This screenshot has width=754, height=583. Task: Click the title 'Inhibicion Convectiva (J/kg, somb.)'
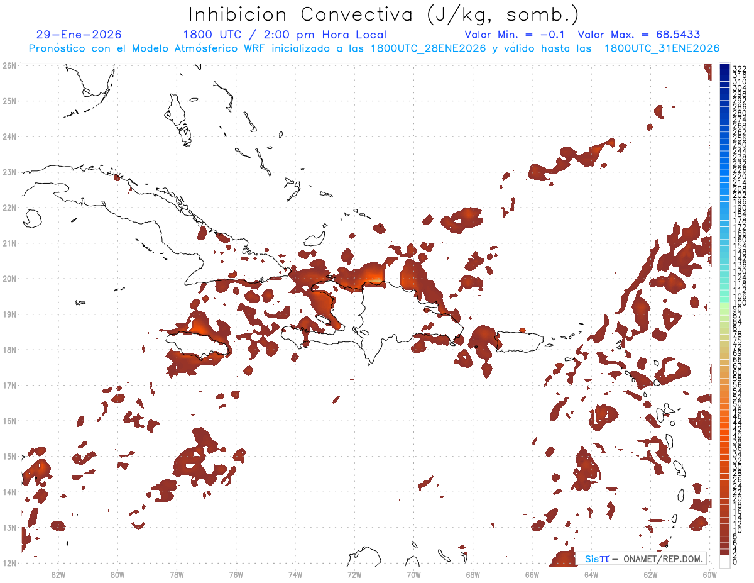coord(384,14)
